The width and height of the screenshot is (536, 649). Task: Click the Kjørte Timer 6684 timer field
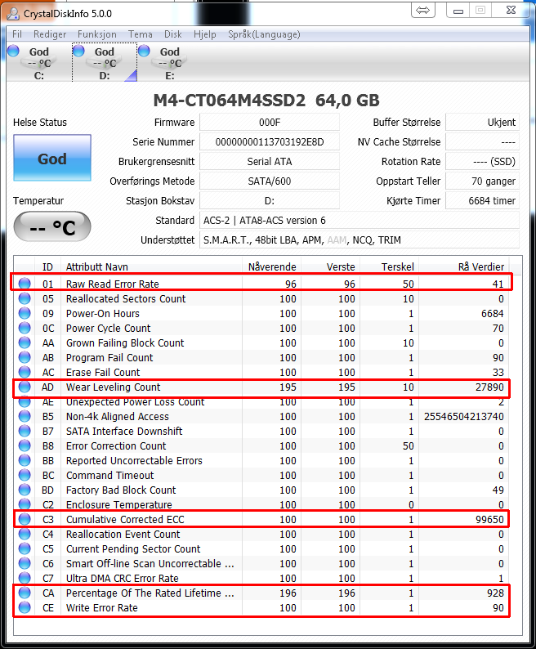[482, 201]
